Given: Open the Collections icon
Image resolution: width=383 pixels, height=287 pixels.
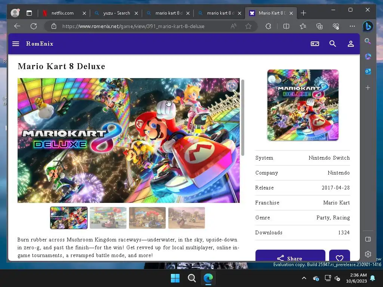Looking at the screenshot, I should [x=319, y=26].
